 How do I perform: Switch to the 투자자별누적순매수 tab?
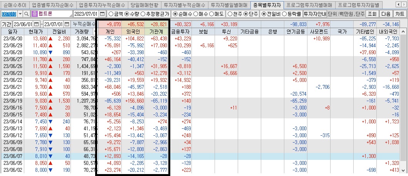[x=185, y=5]
